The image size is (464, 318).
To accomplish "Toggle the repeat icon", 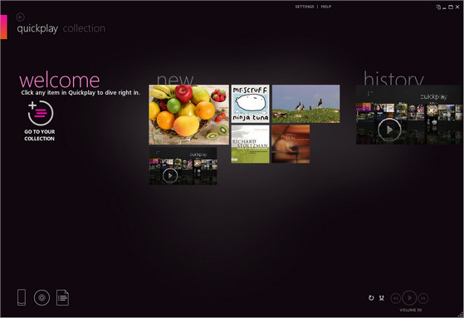I will (x=371, y=298).
